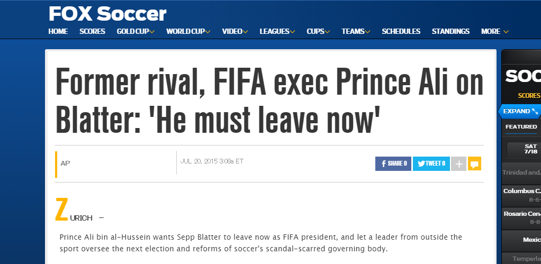
Task: Open the GOLD CUP dropdown menu
Action: point(136,31)
